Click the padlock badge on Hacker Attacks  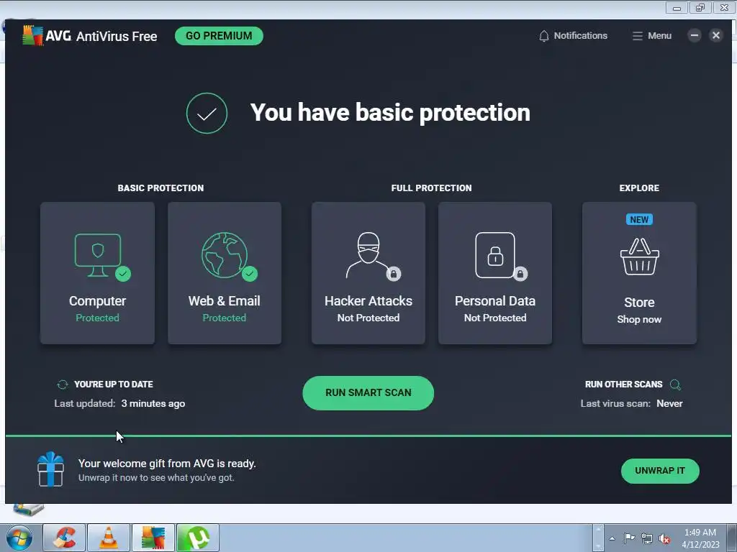click(x=394, y=274)
